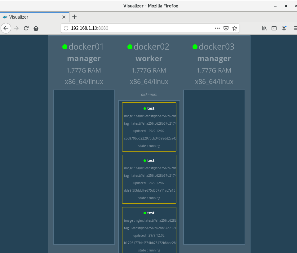Go back to the previous page

(6, 28)
